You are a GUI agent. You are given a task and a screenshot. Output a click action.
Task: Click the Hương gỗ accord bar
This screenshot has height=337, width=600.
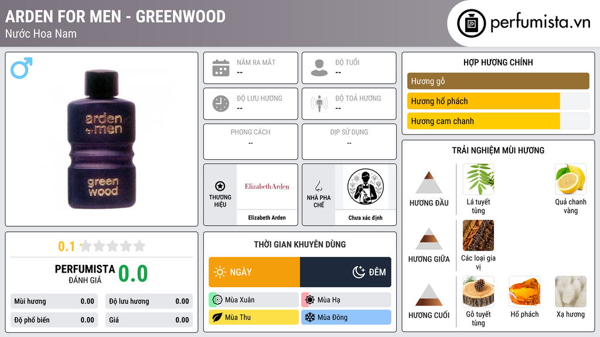[x=498, y=81]
